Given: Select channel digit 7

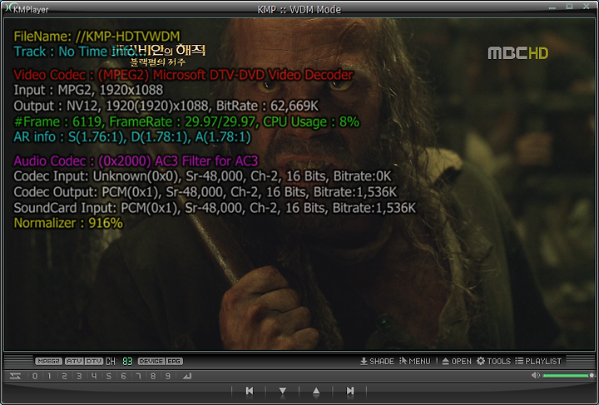Looking at the screenshot, I should [138, 376].
